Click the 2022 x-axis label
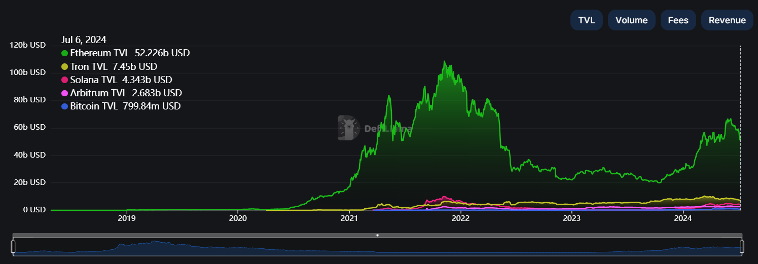 pyautogui.click(x=460, y=219)
